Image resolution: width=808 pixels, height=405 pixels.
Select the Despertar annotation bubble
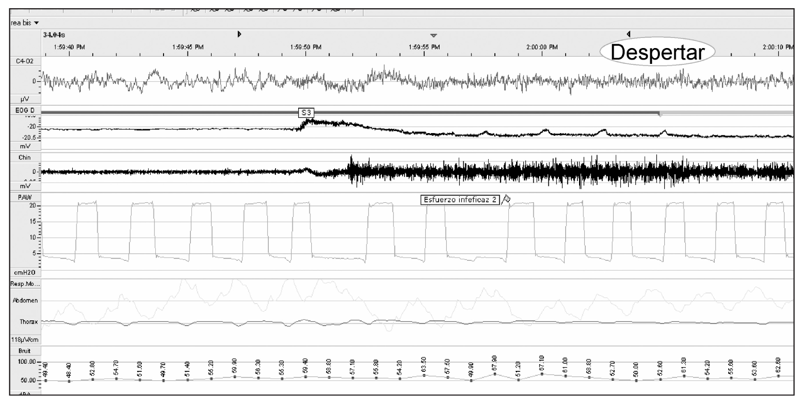click(x=657, y=52)
